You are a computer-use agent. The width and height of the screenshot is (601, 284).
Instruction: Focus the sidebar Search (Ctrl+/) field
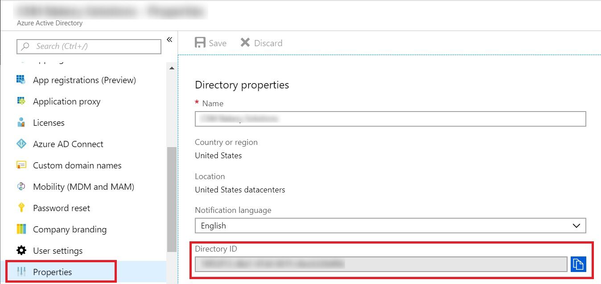[89, 46]
